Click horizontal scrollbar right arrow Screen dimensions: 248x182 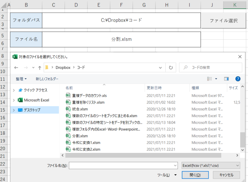(x=237, y=155)
